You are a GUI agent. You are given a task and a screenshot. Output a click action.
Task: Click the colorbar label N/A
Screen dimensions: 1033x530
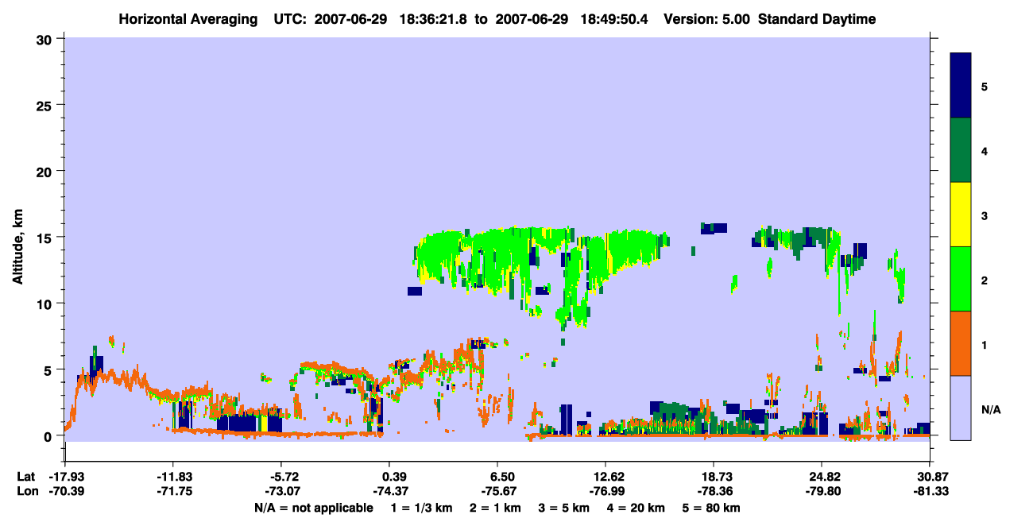pos(990,410)
